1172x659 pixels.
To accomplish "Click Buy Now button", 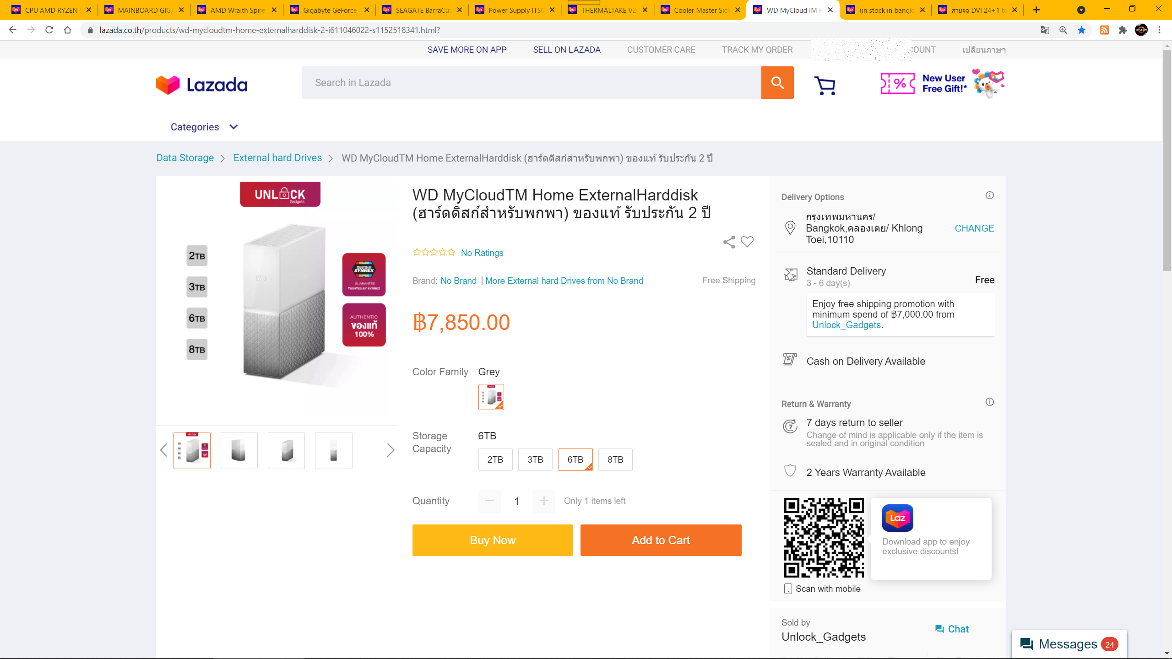I will 493,540.
